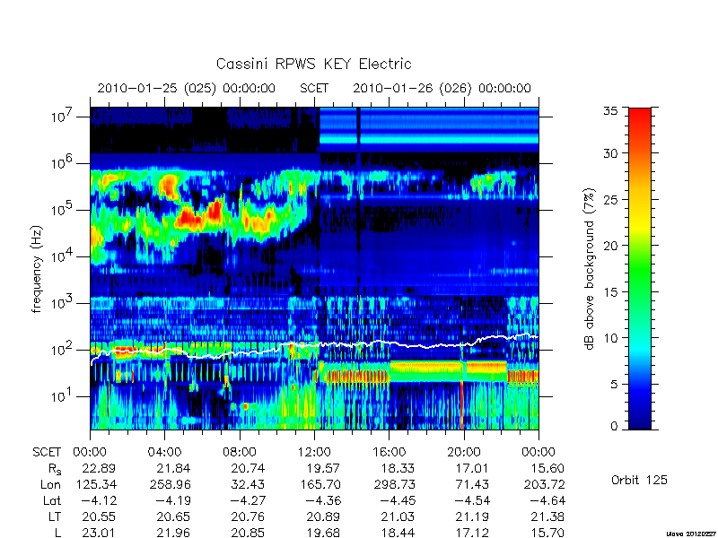
Task: Click the Lon value 258.96
Action: coord(170,484)
